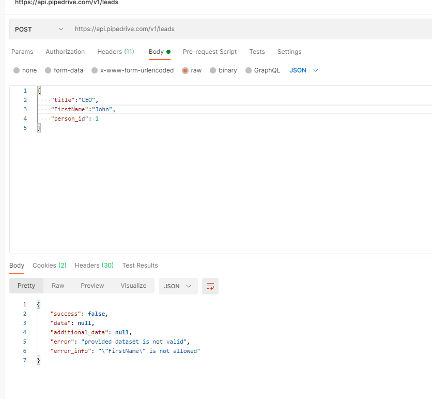Switch to the Visualize response view
Screen dimensions: 432x399
point(133,286)
